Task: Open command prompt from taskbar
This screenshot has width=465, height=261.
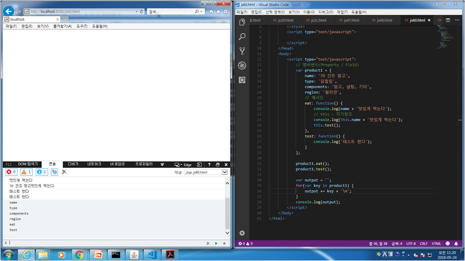Action: [116, 255]
